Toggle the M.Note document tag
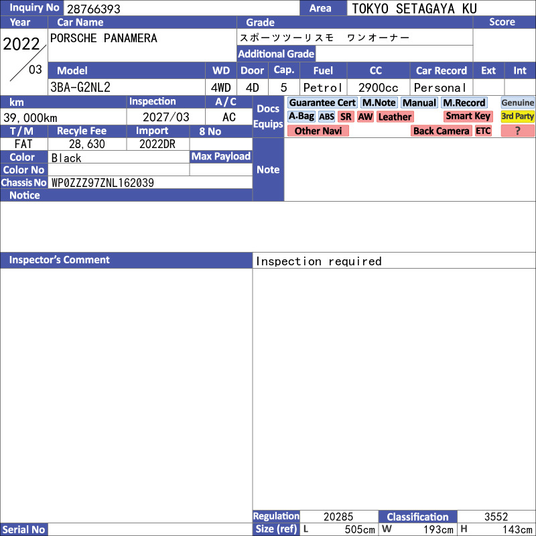This screenshot has height=536, width=536. coord(379,103)
